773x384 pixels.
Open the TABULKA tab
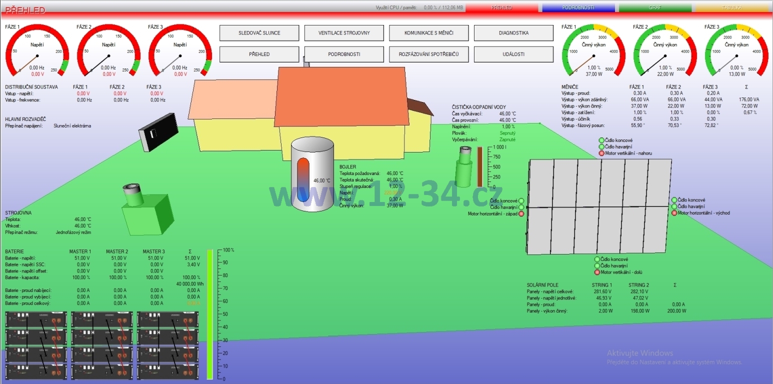[x=731, y=8]
